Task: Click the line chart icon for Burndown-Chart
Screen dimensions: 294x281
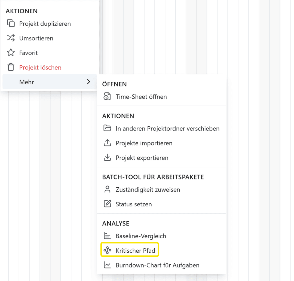Action: (x=107, y=265)
